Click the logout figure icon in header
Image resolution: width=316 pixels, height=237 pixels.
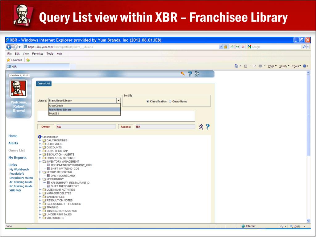[197, 74]
